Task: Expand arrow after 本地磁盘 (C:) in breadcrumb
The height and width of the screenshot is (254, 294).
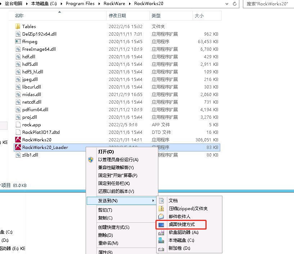Action: click(x=61, y=4)
